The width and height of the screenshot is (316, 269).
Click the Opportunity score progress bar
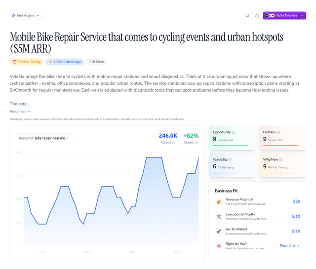(230, 146)
